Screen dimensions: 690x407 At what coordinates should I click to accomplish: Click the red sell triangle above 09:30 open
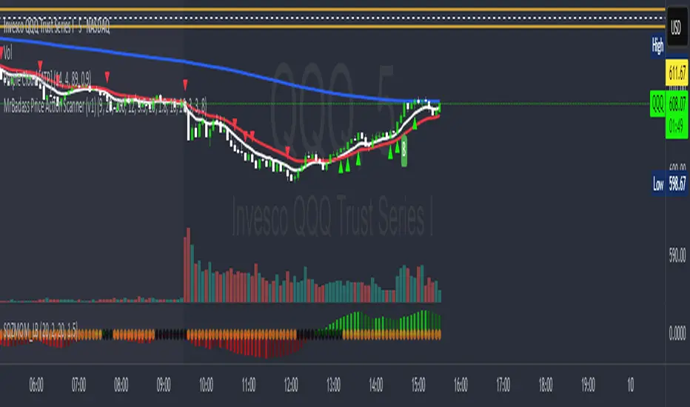pos(185,84)
